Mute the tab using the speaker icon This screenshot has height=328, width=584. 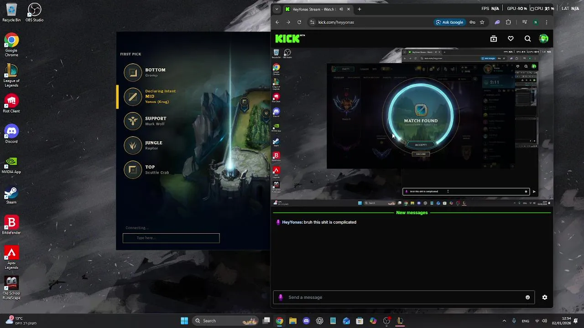(341, 9)
